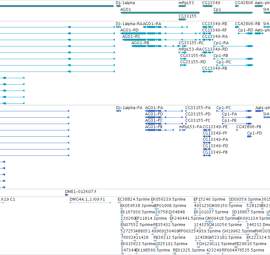The image size is (270, 255).
Task: Click the CG33155-PD protein label
Action: [x=198, y=114]
